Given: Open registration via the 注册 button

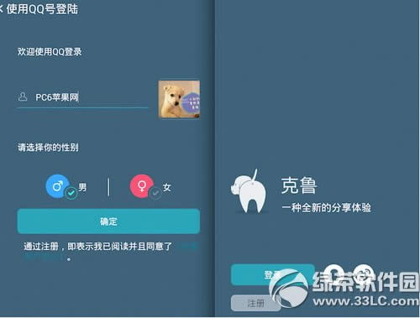Looking at the screenshot, I should pyautogui.click(x=255, y=303).
